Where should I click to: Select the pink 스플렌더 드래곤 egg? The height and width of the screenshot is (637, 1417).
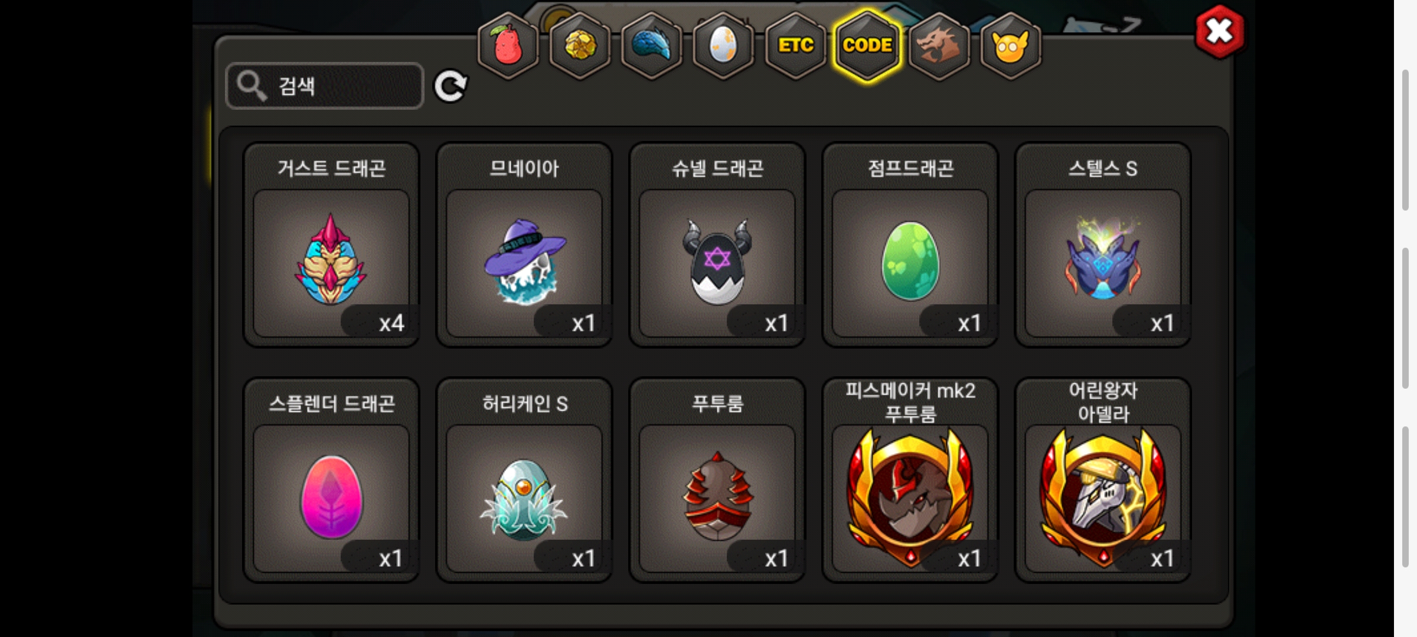tap(331, 480)
